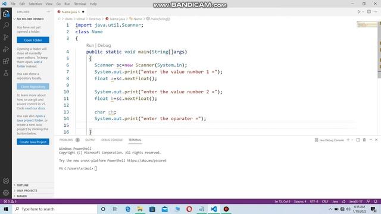Screen dimensions: 381x214
Task: Expand the Java Projects section
Action: coord(27,190)
